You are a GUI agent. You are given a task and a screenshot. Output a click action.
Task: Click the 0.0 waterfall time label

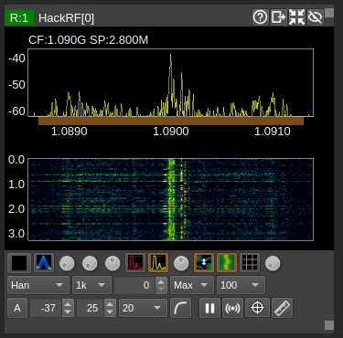point(16,160)
